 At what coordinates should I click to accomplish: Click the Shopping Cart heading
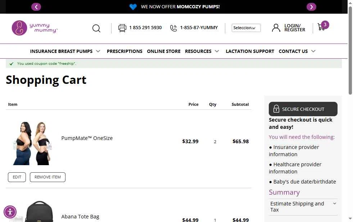pyautogui.click(x=46, y=80)
